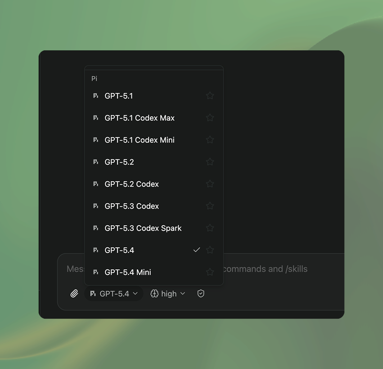Choose GPT-5.1 Codex Mini model

(x=154, y=140)
